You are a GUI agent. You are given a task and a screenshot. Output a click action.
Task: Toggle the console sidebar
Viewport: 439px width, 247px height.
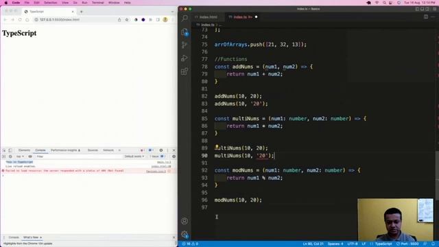click(x=4, y=156)
